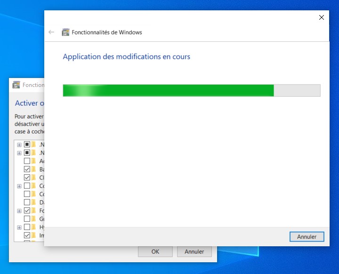Close the progress dialog with X
The height and width of the screenshot is (274, 339).
tap(322, 17)
